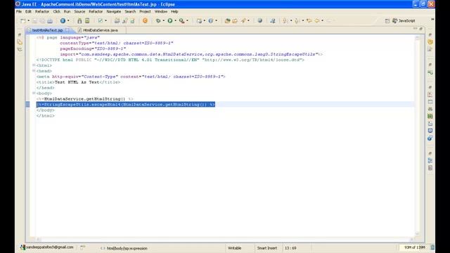
Task: Switch to the JavaScript perspective
Action: pyautogui.click(x=404, y=20)
